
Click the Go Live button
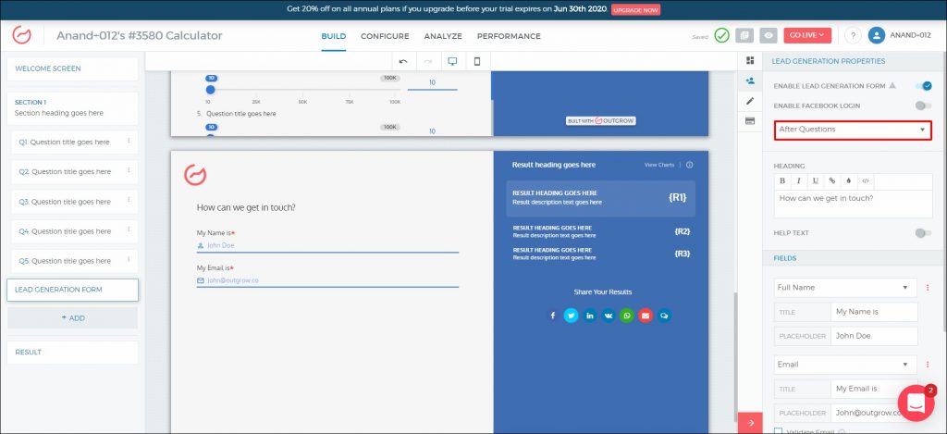[807, 35]
